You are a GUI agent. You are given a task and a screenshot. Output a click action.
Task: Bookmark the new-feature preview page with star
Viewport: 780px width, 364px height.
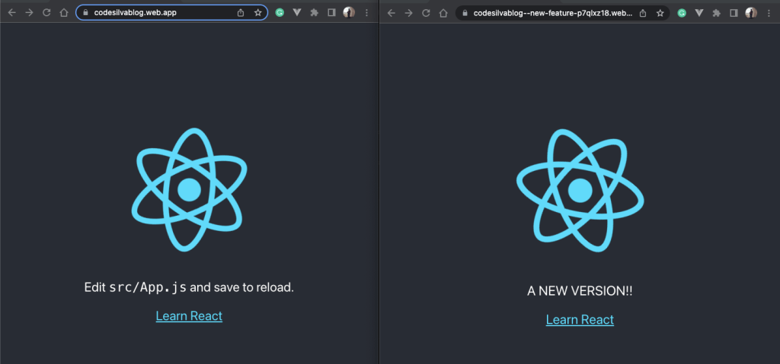660,14
